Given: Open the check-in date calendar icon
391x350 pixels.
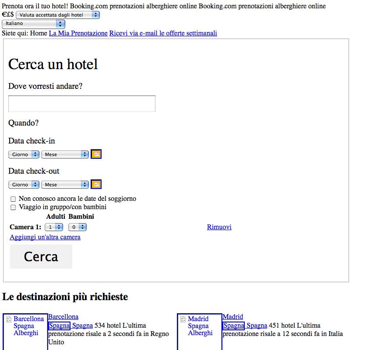Looking at the screenshot, I should pyautogui.click(x=96, y=154).
